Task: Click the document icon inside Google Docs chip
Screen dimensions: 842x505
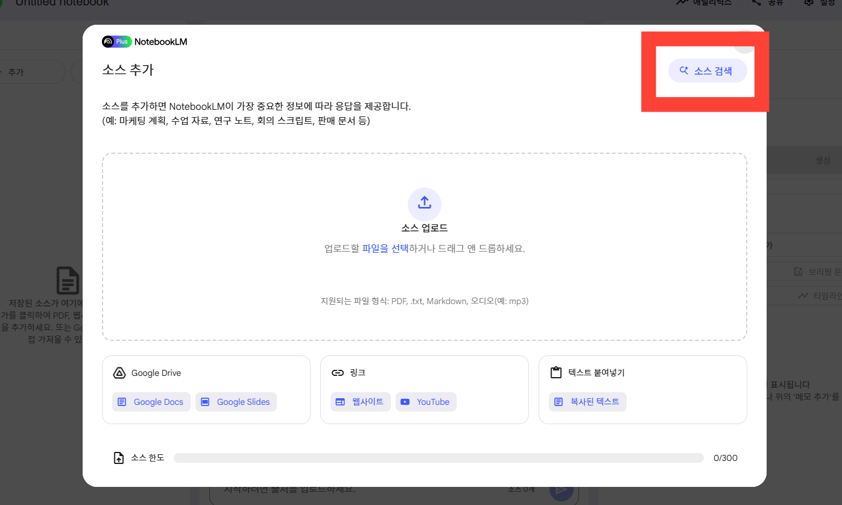Action: coord(122,402)
